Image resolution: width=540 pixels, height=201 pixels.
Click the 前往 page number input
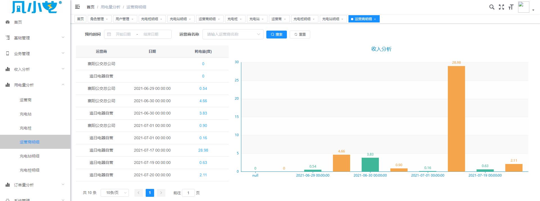click(x=188, y=193)
